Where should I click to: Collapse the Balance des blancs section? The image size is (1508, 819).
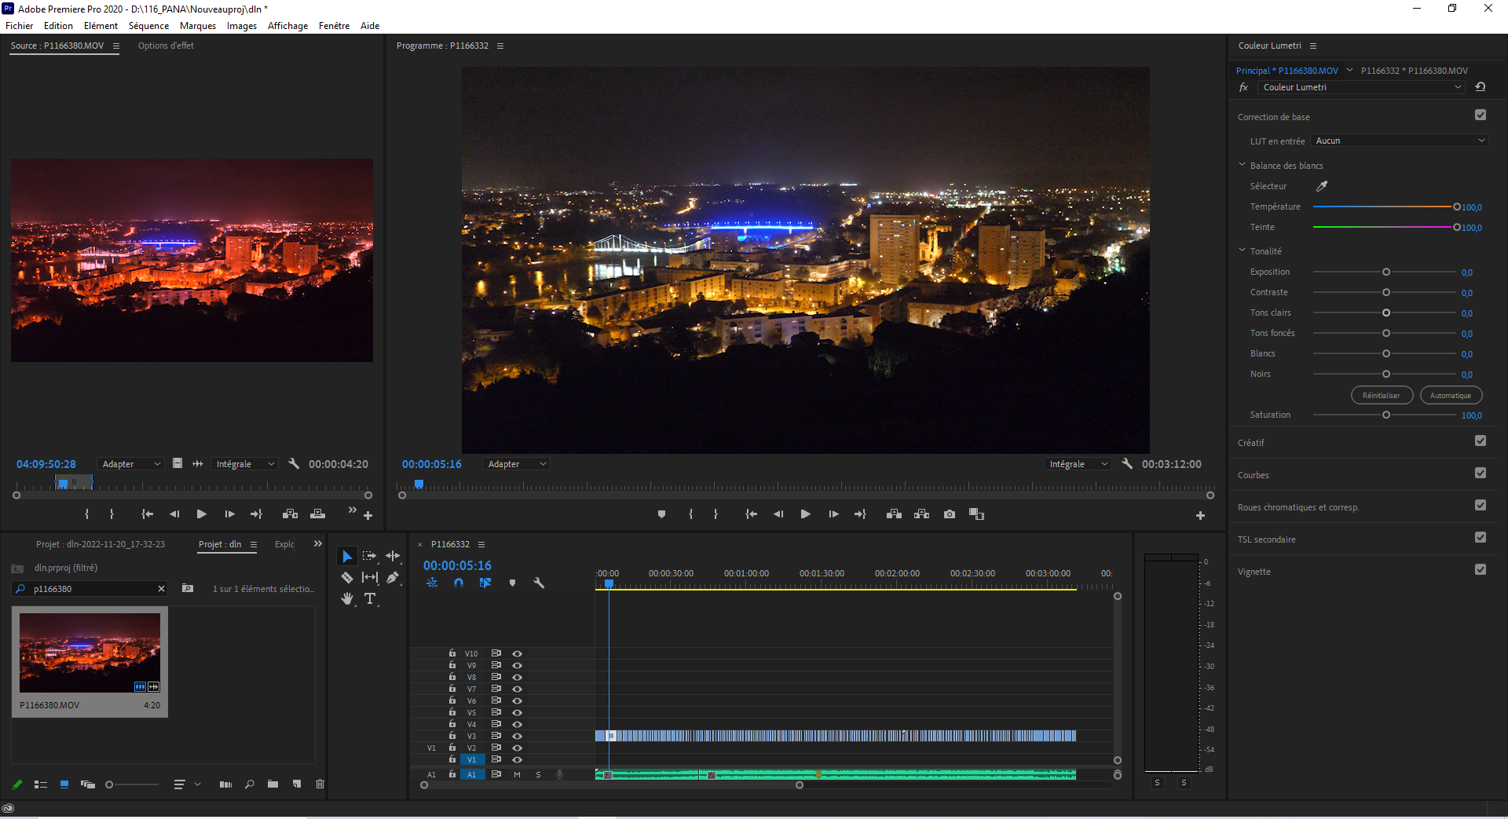[1242, 166]
